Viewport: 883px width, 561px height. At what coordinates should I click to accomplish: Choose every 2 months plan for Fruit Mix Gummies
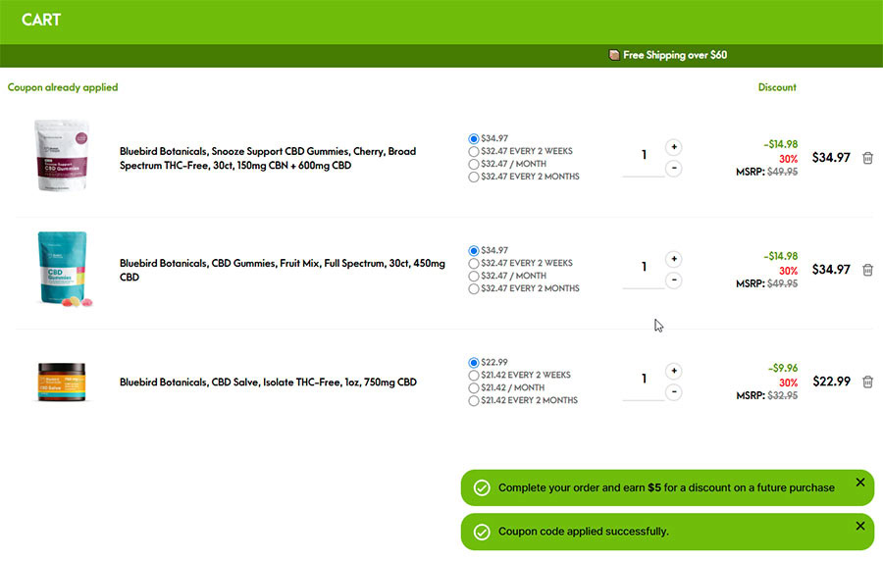pos(474,289)
